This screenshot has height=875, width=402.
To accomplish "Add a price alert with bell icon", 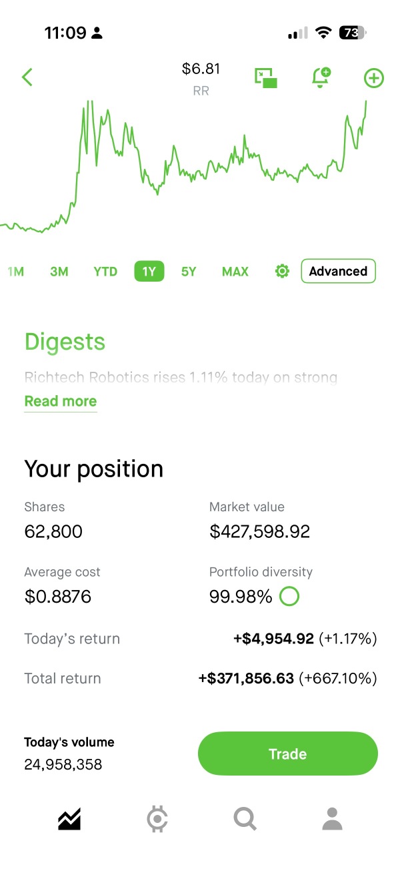I will (321, 77).
